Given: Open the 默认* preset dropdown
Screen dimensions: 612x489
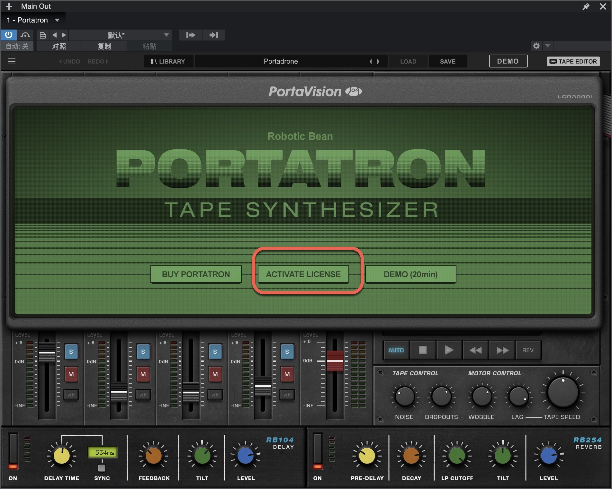Looking at the screenshot, I should (120, 35).
